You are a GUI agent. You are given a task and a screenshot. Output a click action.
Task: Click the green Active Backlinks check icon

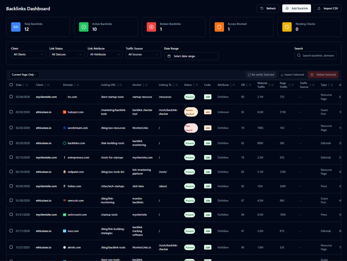pos(83,27)
